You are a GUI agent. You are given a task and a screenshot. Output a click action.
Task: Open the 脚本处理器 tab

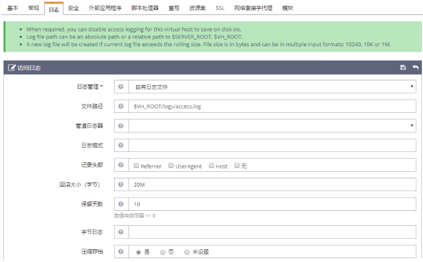coord(145,8)
